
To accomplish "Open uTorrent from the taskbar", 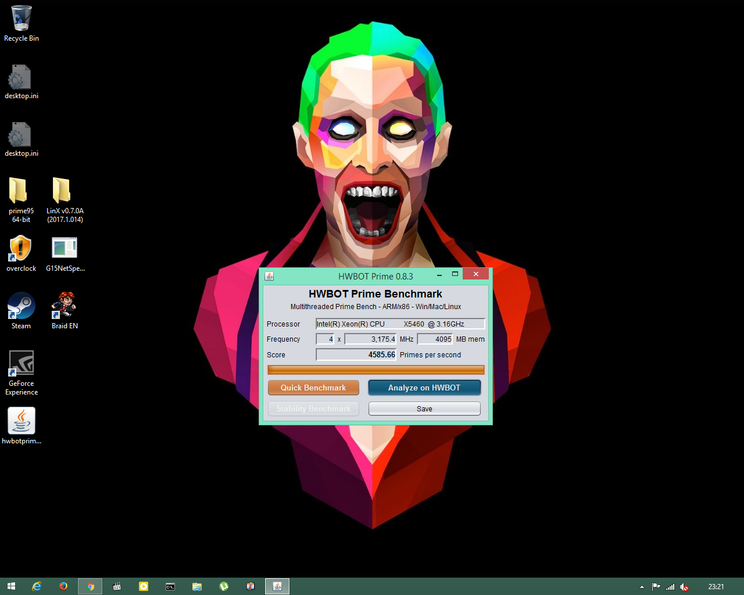I will coord(224,586).
